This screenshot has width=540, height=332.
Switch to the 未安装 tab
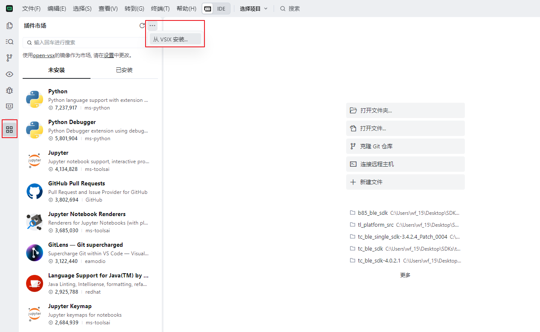coord(56,70)
